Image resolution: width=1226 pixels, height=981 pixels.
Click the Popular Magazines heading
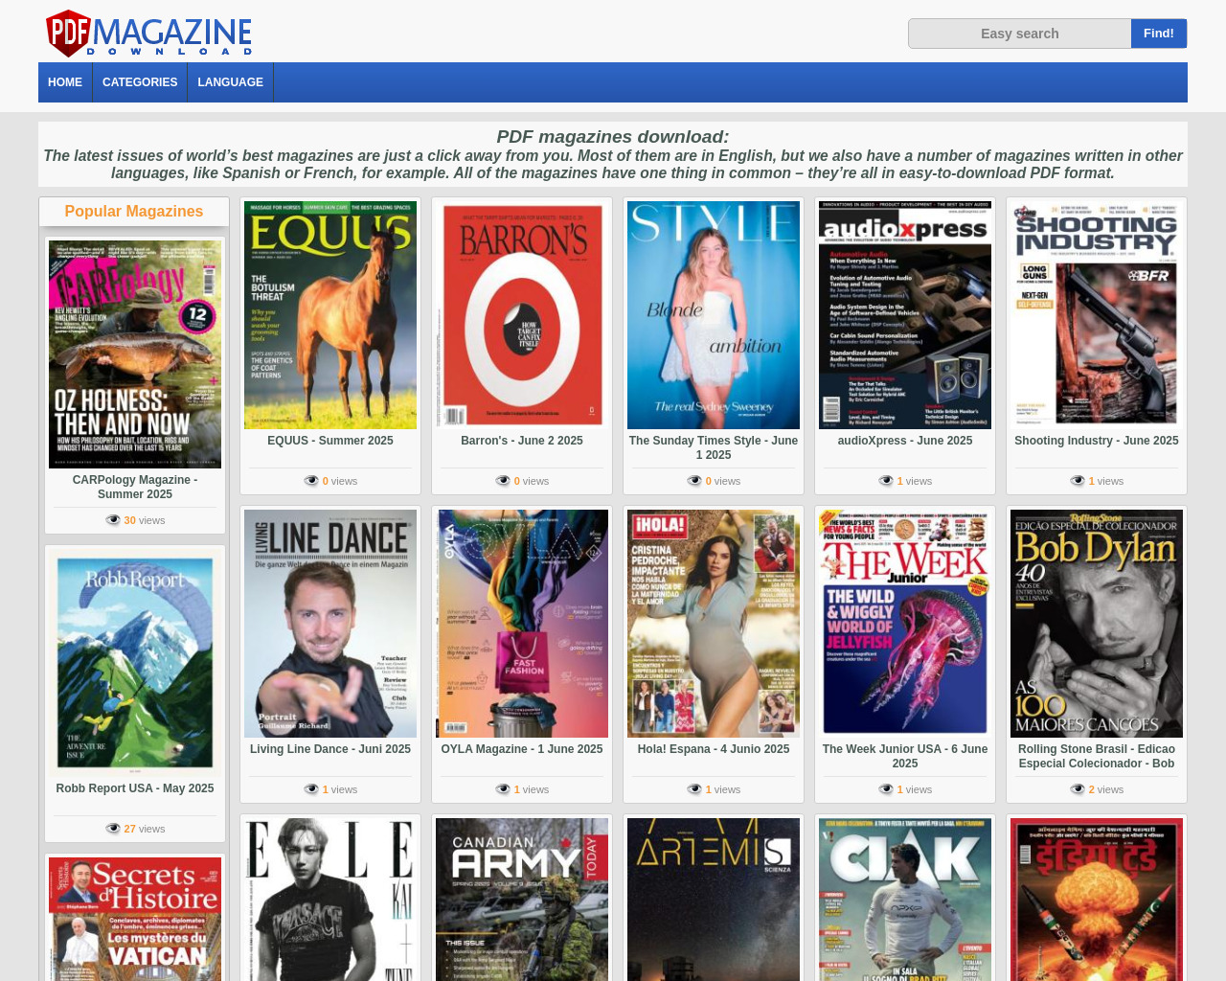point(134,211)
